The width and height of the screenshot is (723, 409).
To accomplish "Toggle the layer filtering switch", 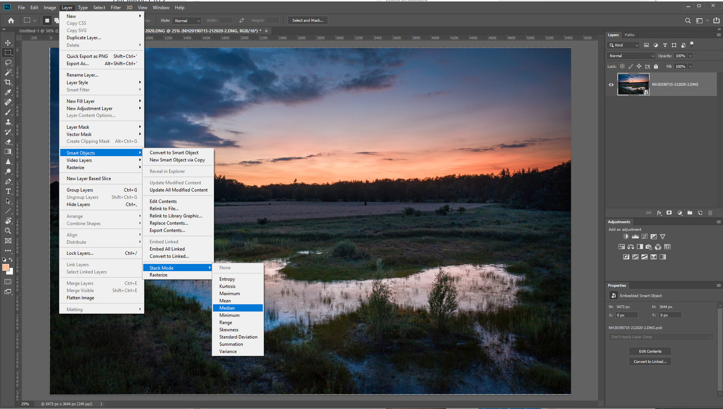I will [x=692, y=44].
